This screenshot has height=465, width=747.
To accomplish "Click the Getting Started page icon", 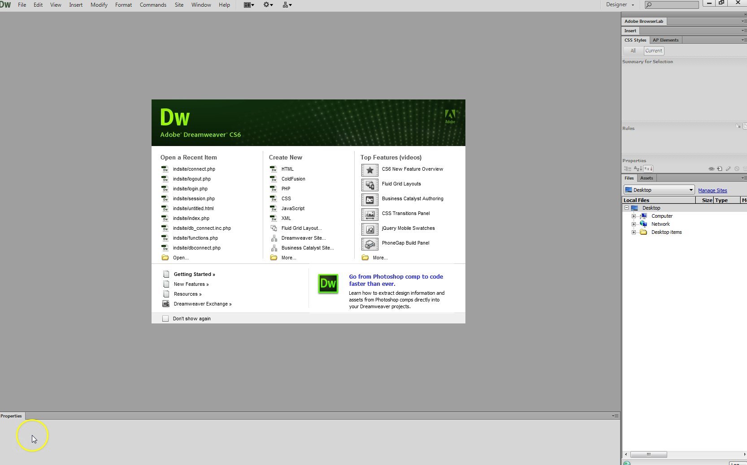I will 166,274.
